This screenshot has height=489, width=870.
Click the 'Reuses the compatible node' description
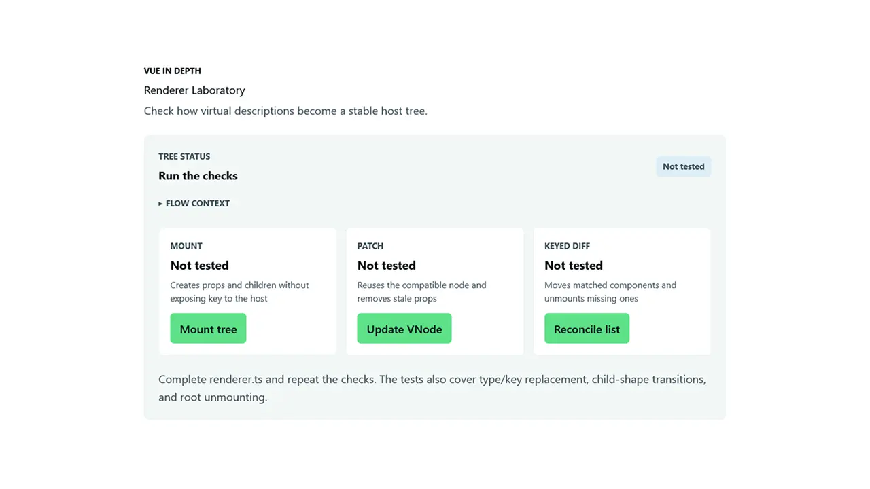click(422, 292)
